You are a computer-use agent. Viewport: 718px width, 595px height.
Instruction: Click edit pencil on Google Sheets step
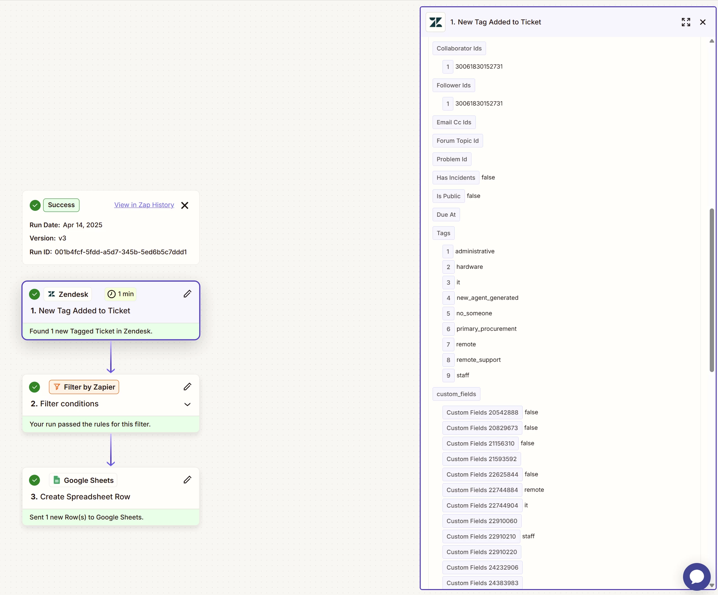coord(187,480)
